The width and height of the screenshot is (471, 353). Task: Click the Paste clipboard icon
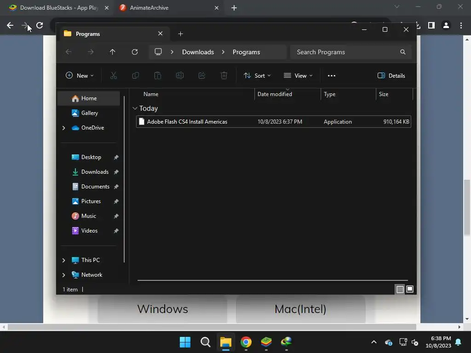point(158,76)
